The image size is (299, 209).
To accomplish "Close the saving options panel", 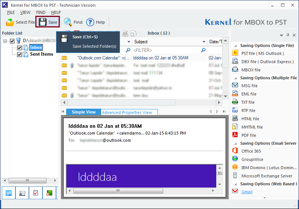I will point(294,35).
